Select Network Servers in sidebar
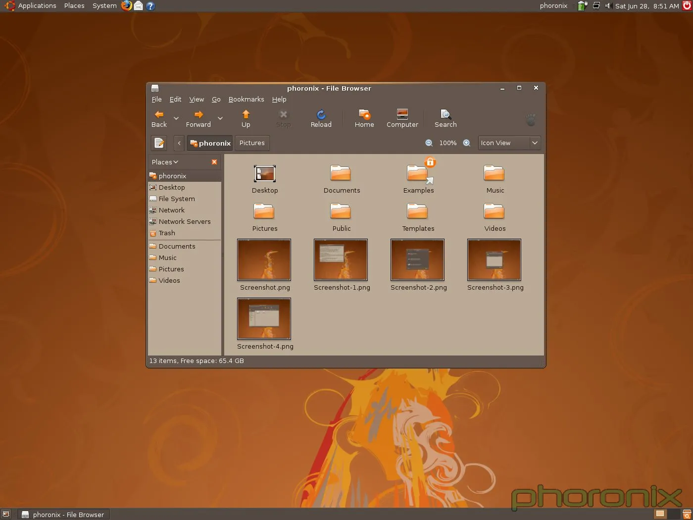The height and width of the screenshot is (520, 693). click(x=184, y=221)
